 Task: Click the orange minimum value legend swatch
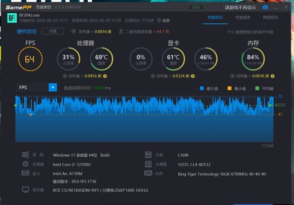229,88
